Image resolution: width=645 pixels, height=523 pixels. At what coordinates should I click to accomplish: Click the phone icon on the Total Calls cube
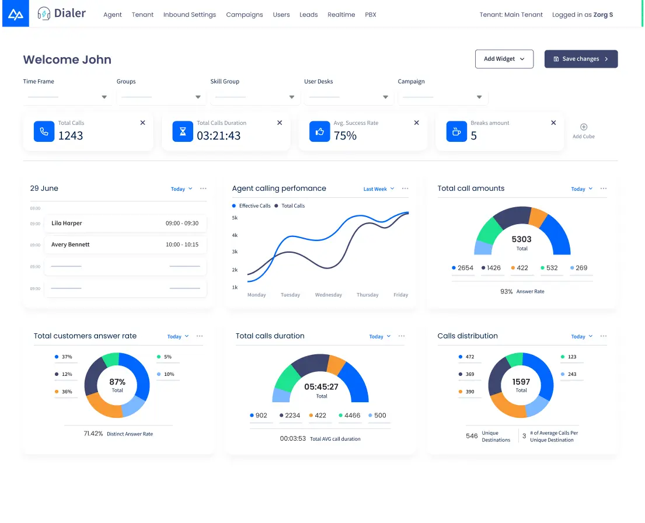tap(44, 131)
